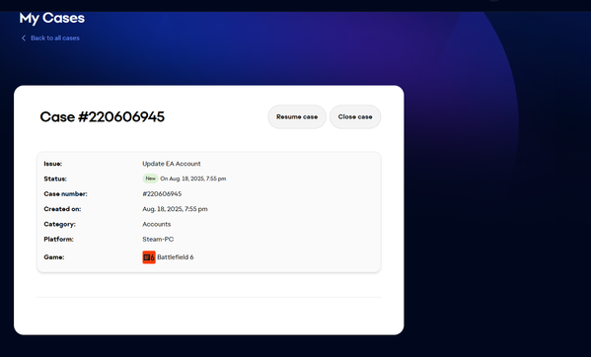
Task: Go back via Back to all cases link
Action: tap(55, 38)
